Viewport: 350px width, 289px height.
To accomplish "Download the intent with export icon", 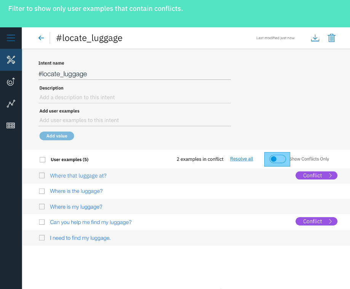I will pyautogui.click(x=315, y=38).
